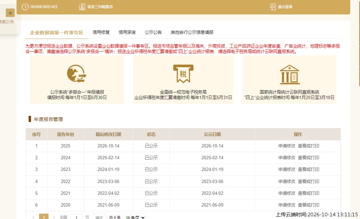Click 申请修改 for report year 2021
This screenshot has width=360, height=219.
pos(287,193)
